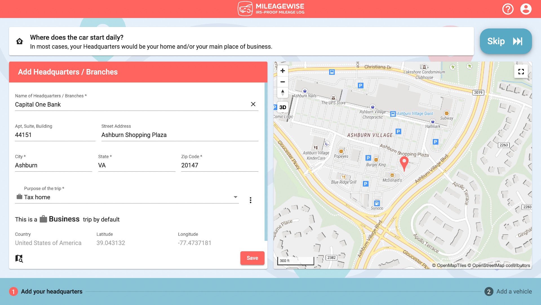Zoom in on the map

click(x=283, y=71)
